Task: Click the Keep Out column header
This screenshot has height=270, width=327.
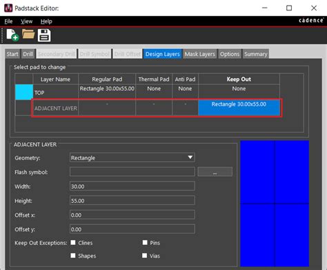Action: click(x=239, y=79)
